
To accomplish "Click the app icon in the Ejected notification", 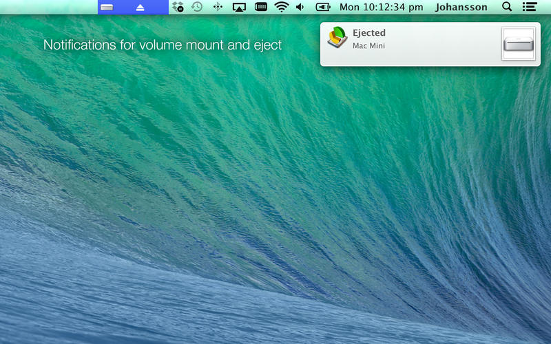I will click(x=337, y=38).
